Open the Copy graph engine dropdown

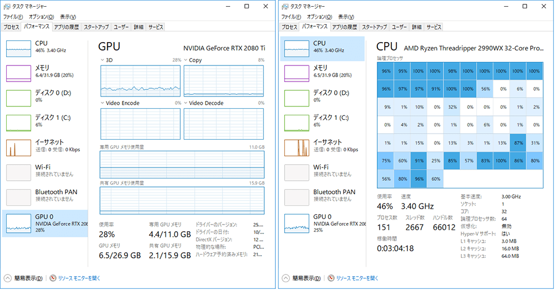[x=186, y=60]
